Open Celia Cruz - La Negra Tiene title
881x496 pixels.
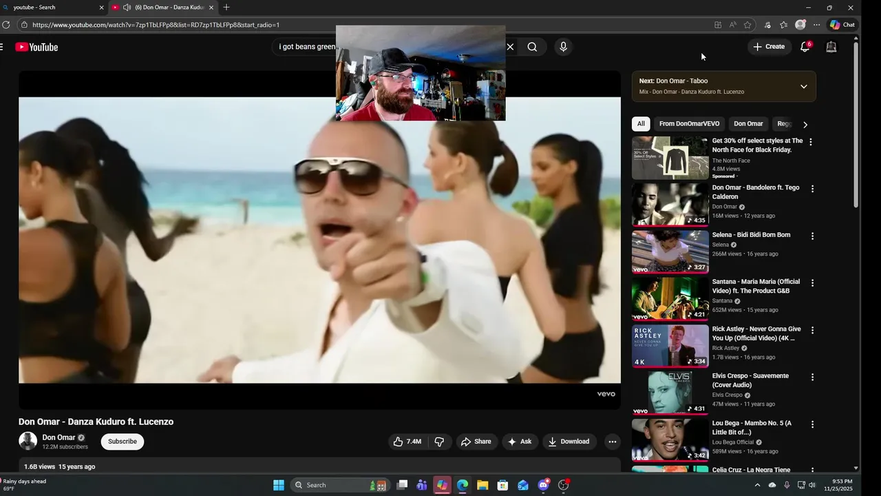click(x=751, y=470)
